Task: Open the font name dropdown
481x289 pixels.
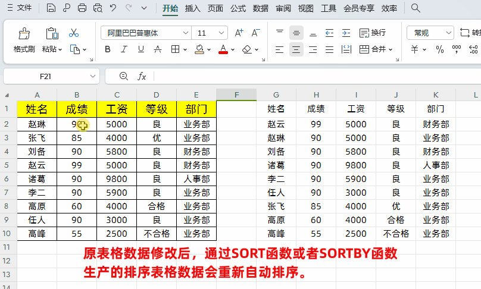Action: coord(185,33)
